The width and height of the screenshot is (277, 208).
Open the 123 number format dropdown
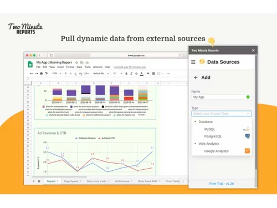[86, 74]
